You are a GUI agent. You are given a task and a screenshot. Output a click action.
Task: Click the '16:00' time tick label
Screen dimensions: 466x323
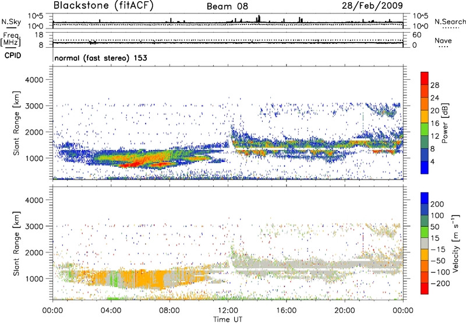[286, 311]
